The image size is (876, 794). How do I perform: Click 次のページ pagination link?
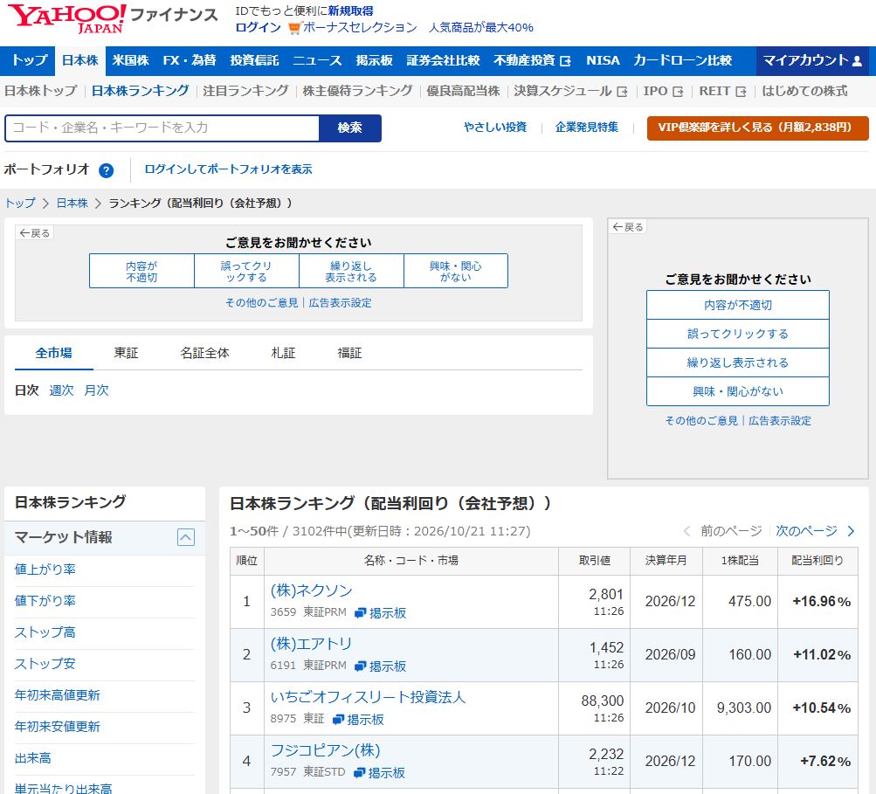(x=806, y=531)
